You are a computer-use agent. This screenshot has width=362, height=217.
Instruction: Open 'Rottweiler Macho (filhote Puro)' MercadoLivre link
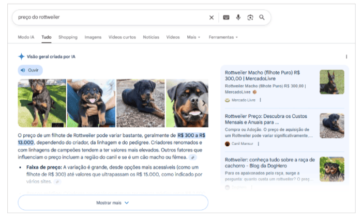[262, 75]
